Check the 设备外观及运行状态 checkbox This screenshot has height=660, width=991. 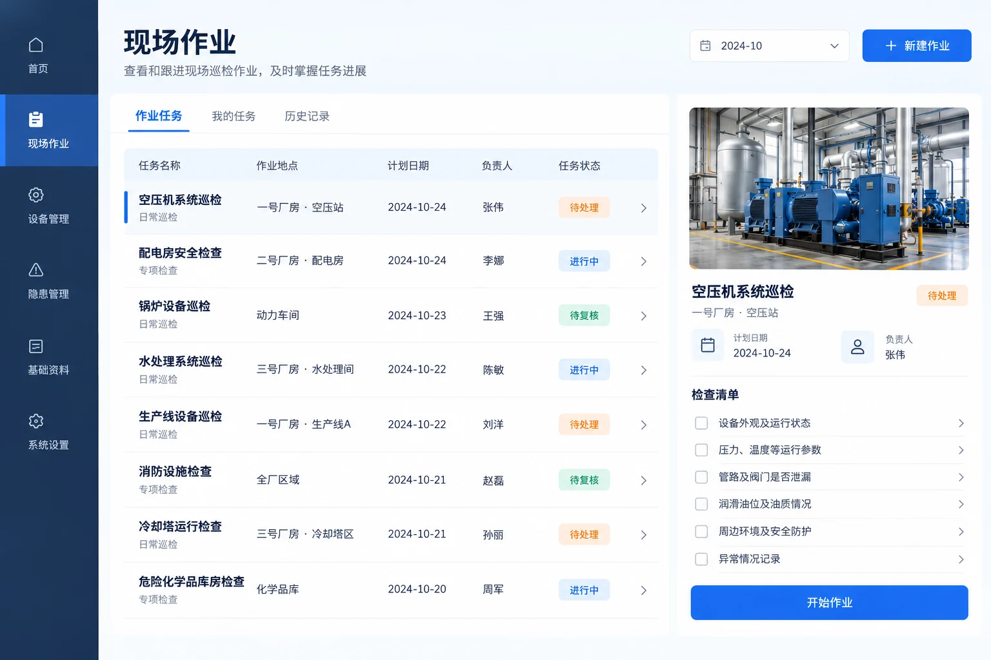pos(701,423)
